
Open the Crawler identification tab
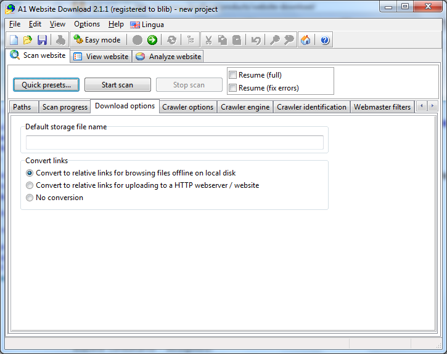click(x=311, y=107)
